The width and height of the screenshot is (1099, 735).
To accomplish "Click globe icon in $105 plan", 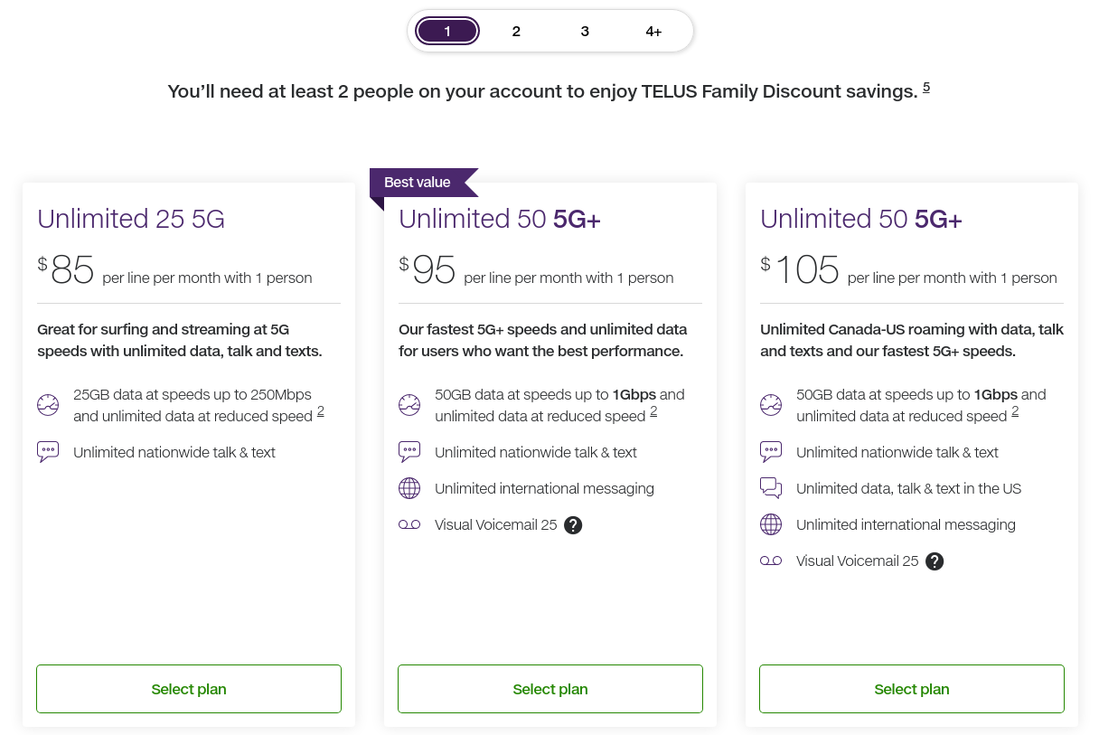I will coord(771,524).
